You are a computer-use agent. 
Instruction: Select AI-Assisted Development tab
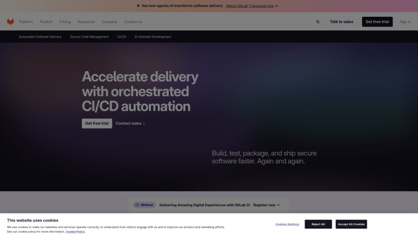(x=153, y=37)
